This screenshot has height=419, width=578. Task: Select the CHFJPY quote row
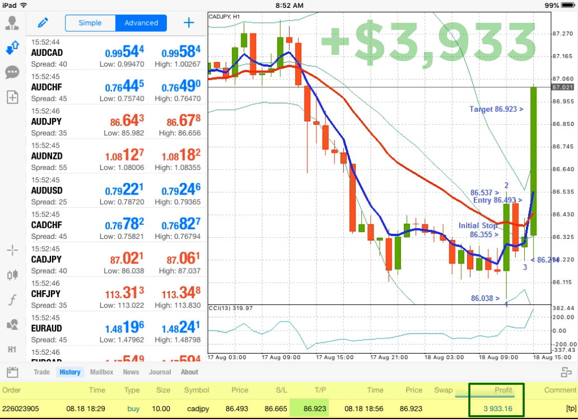[x=116, y=294]
